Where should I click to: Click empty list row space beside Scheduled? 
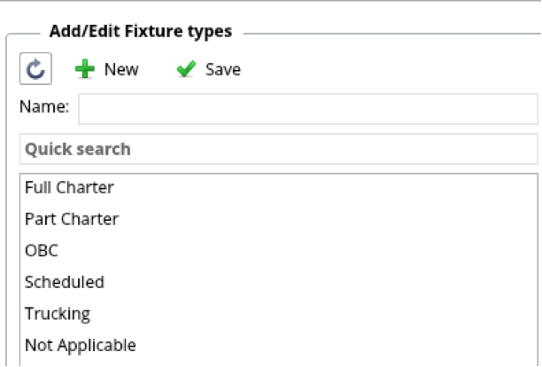310,282
